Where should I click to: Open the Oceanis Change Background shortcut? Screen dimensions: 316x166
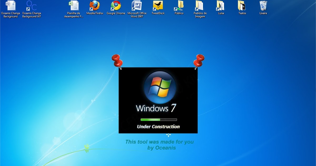[x=11, y=7]
